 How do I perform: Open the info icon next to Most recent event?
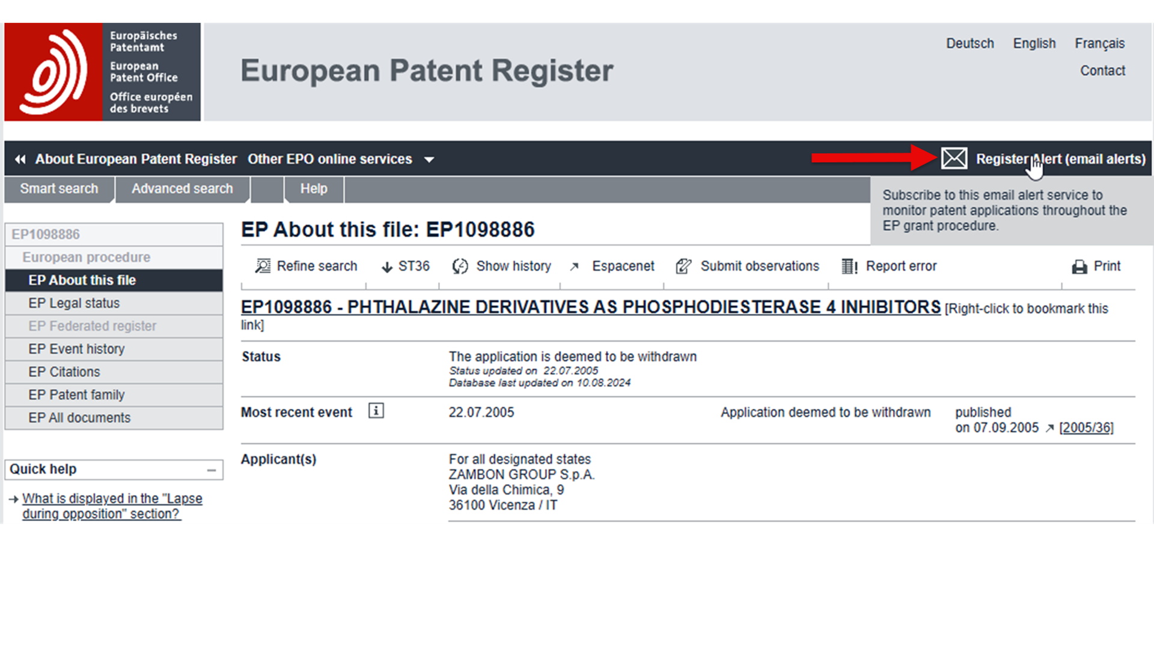coord(376,411)
